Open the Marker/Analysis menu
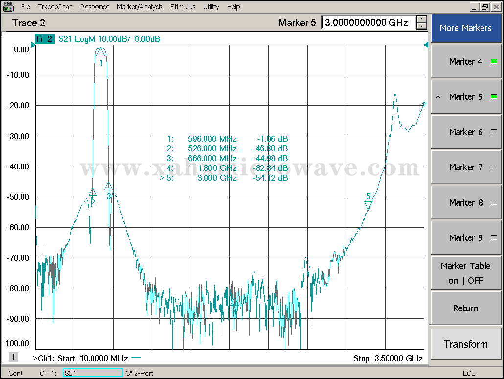 (x=139, y=7)
